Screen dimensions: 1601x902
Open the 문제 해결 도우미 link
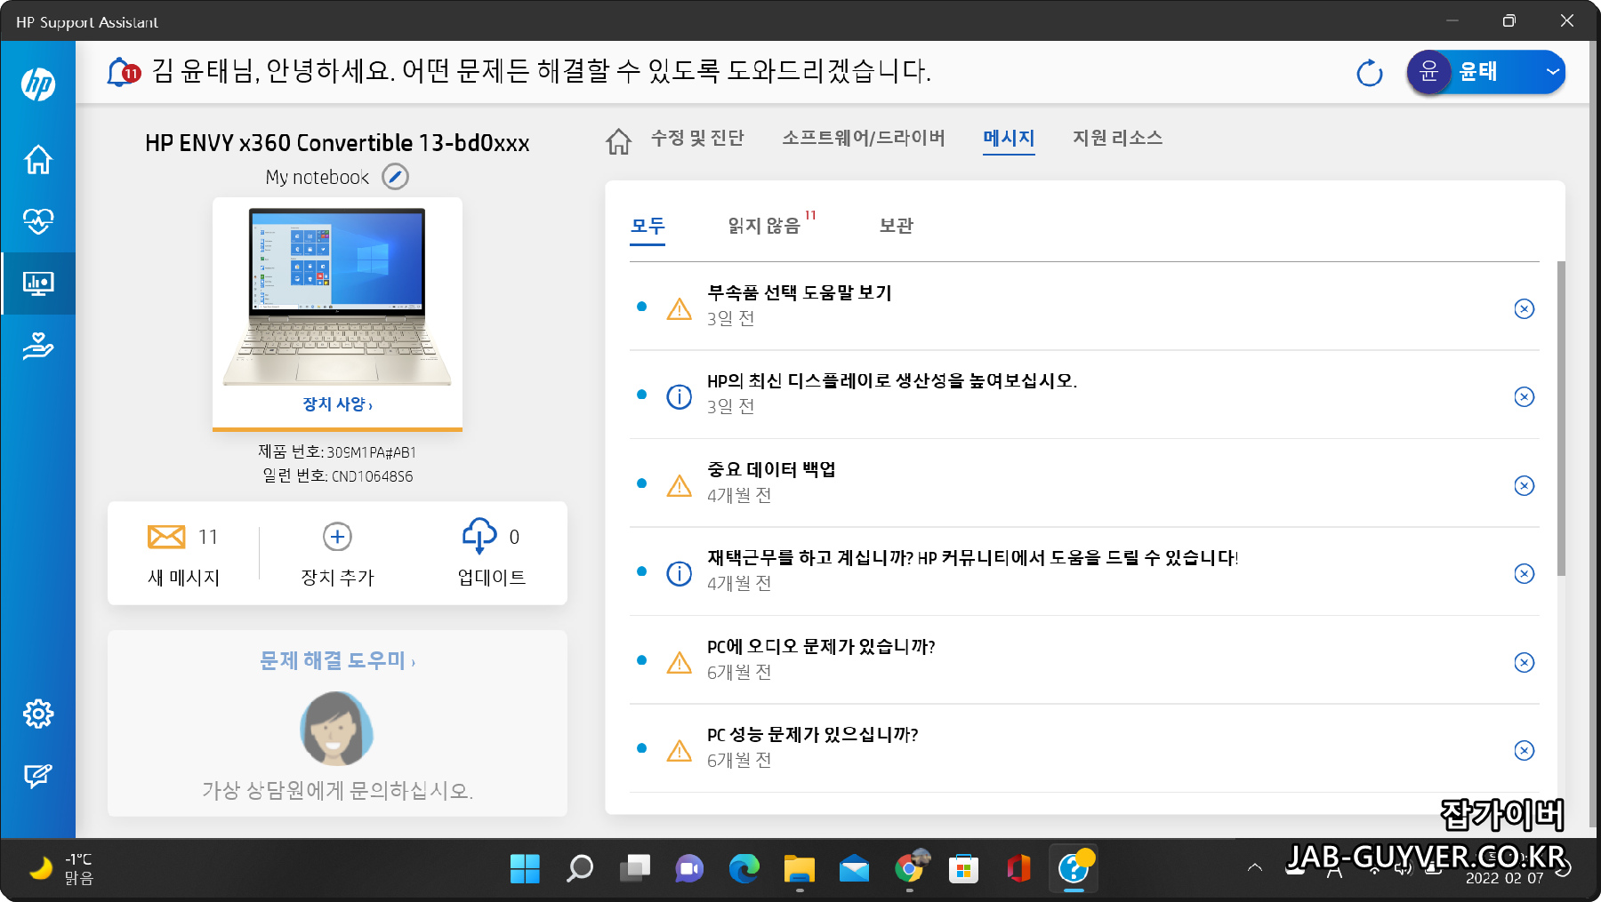(x=337, y=660)
